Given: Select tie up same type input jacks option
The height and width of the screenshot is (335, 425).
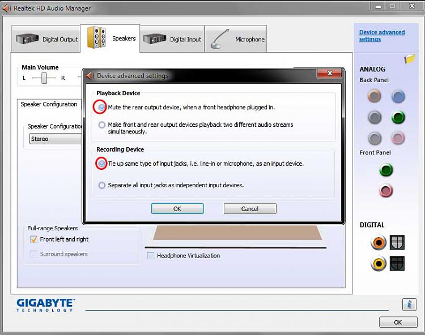Looking at the screenshot, I should pos(101,164).
